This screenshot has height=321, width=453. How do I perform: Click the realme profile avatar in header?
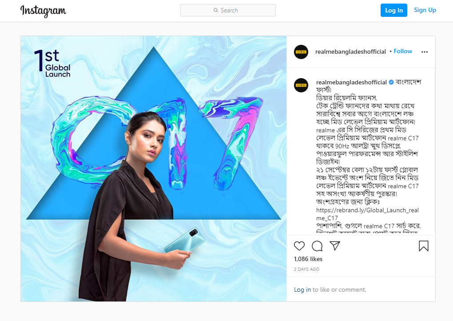click(301, 52)
